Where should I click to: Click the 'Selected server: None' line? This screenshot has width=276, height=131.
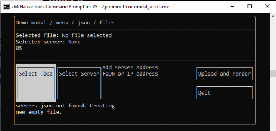tap(48, 42)
